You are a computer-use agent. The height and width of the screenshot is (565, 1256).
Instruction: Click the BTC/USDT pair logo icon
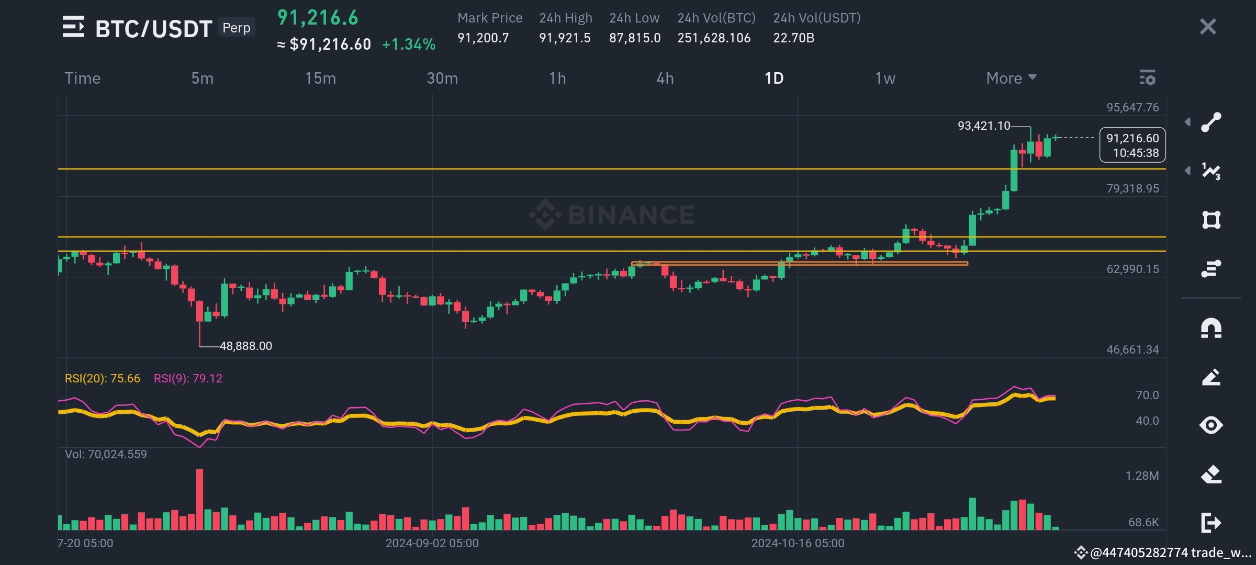click(74, 27)
